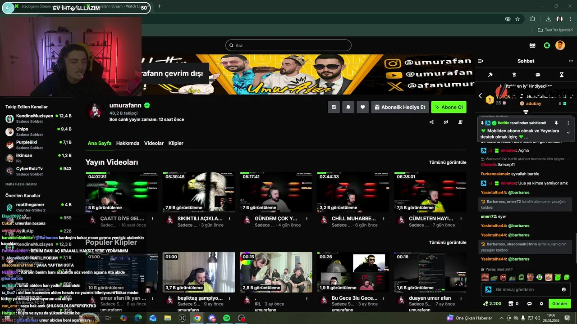Screen dimensions: 577x324
Task: Open options menu for CÜMLETEN HAYI... video
Action: coord(461,218)
